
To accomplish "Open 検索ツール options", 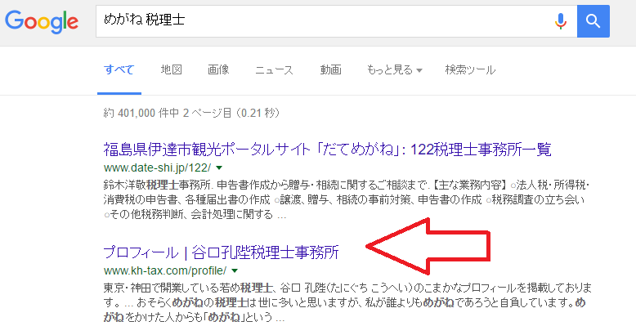I will [470, 69].
